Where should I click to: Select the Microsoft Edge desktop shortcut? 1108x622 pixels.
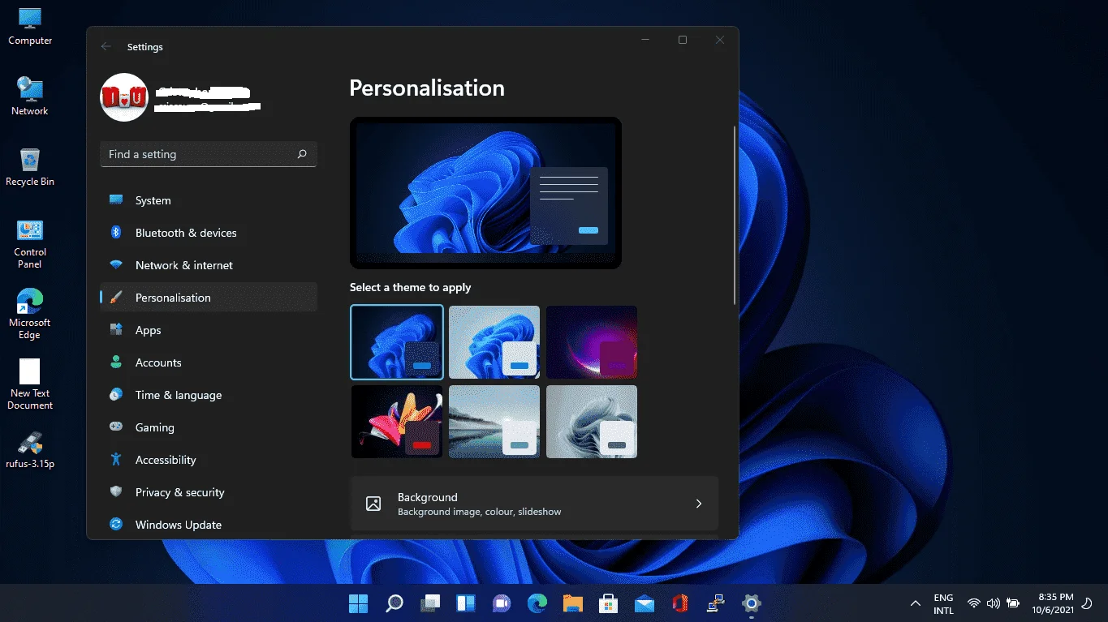coord(30,315)
